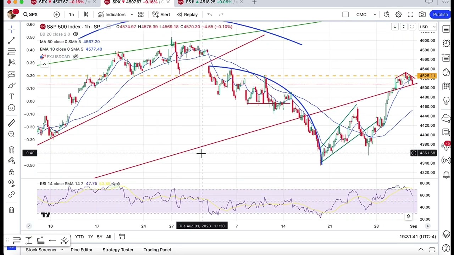454x255 pixels.
Task: Open the alerts clock panel
Action: 446,44
